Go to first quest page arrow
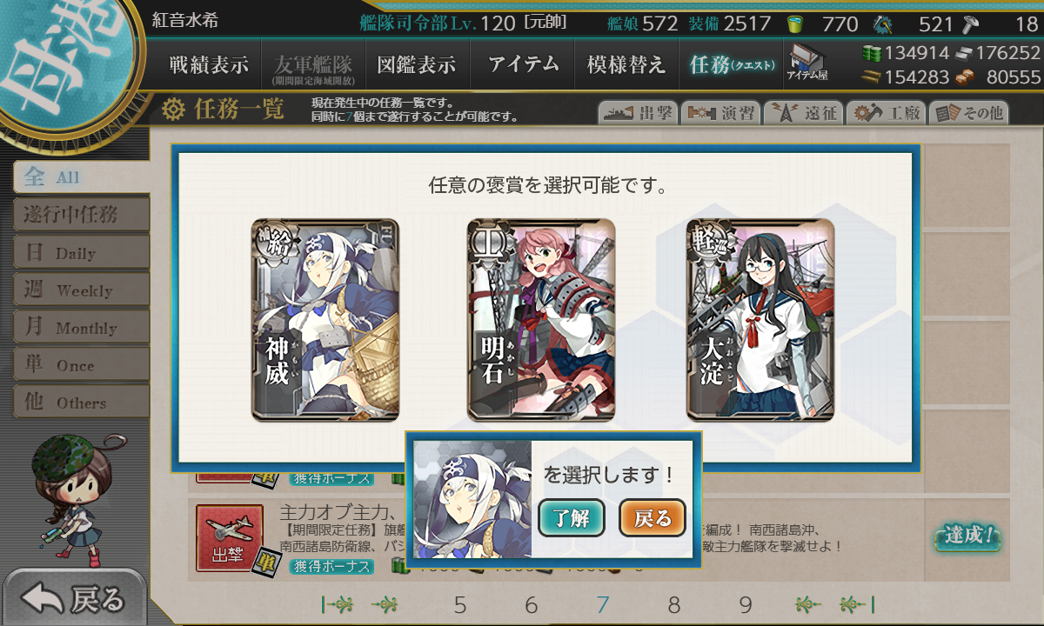Image resolution: width=1044 pixels, height=626 pixels. tap(338, 605)
